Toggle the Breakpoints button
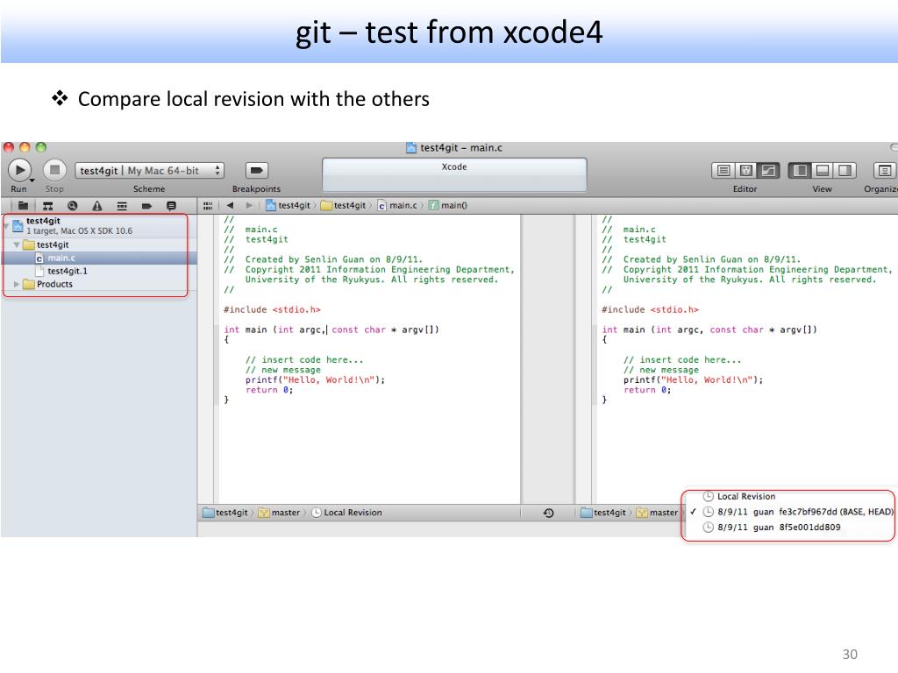This screenshot has height=673, width=898. 257,170
